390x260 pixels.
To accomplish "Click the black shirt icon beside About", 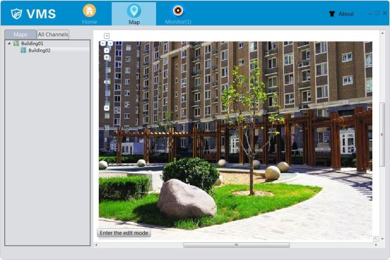I will point(332,13).
